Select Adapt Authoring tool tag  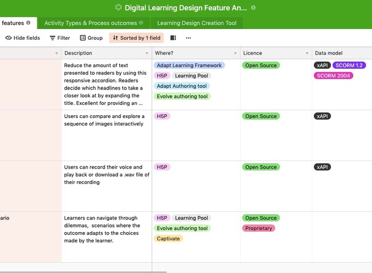[182, 86]
